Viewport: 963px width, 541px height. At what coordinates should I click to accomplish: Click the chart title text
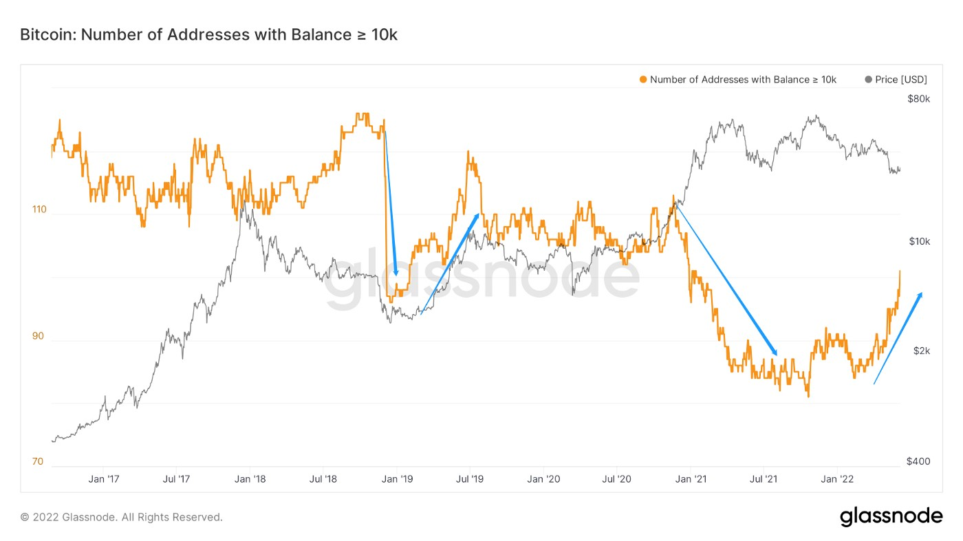coord(209,34)
